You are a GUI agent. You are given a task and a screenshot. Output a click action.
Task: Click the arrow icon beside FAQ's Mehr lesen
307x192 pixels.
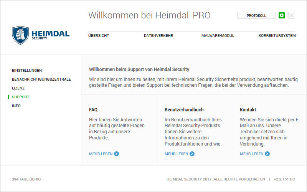pyautogui.click(x=117, y=154)
